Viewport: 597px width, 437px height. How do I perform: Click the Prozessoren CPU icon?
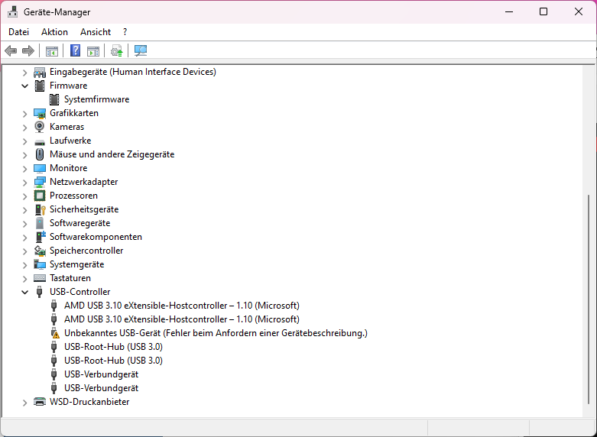pyautogui.click(x=40, y=196)
